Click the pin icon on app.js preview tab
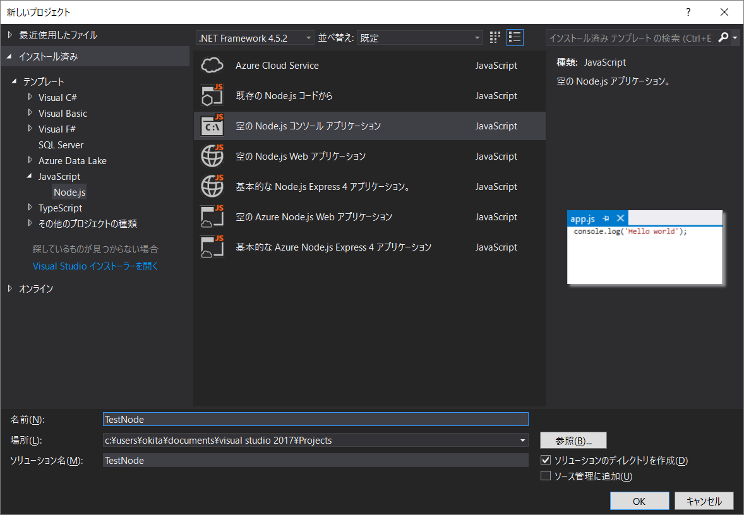The height and width of the screenshot is (515, 744). point(606,218)
